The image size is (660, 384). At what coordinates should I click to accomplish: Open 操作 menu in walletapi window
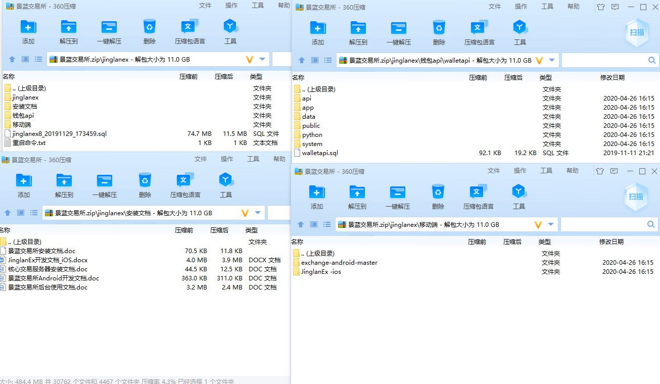pos(521,7)
